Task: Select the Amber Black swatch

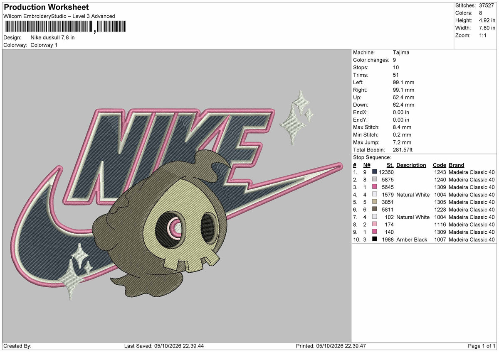Action: click(375, 240)
